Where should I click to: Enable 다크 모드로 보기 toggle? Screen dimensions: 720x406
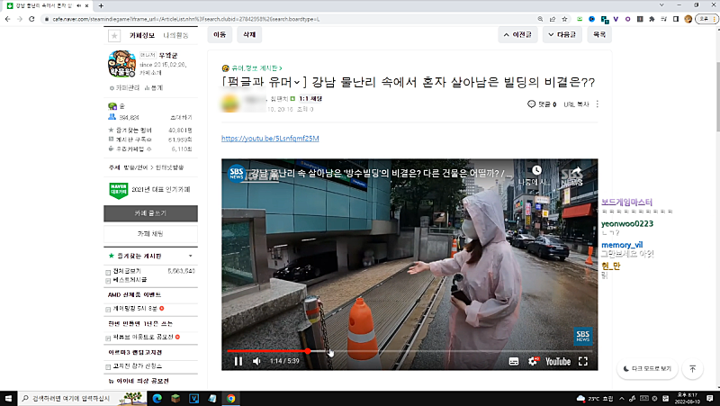click(x=645, y=368)
